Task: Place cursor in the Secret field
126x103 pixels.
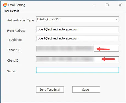Action: click(78, 70)
